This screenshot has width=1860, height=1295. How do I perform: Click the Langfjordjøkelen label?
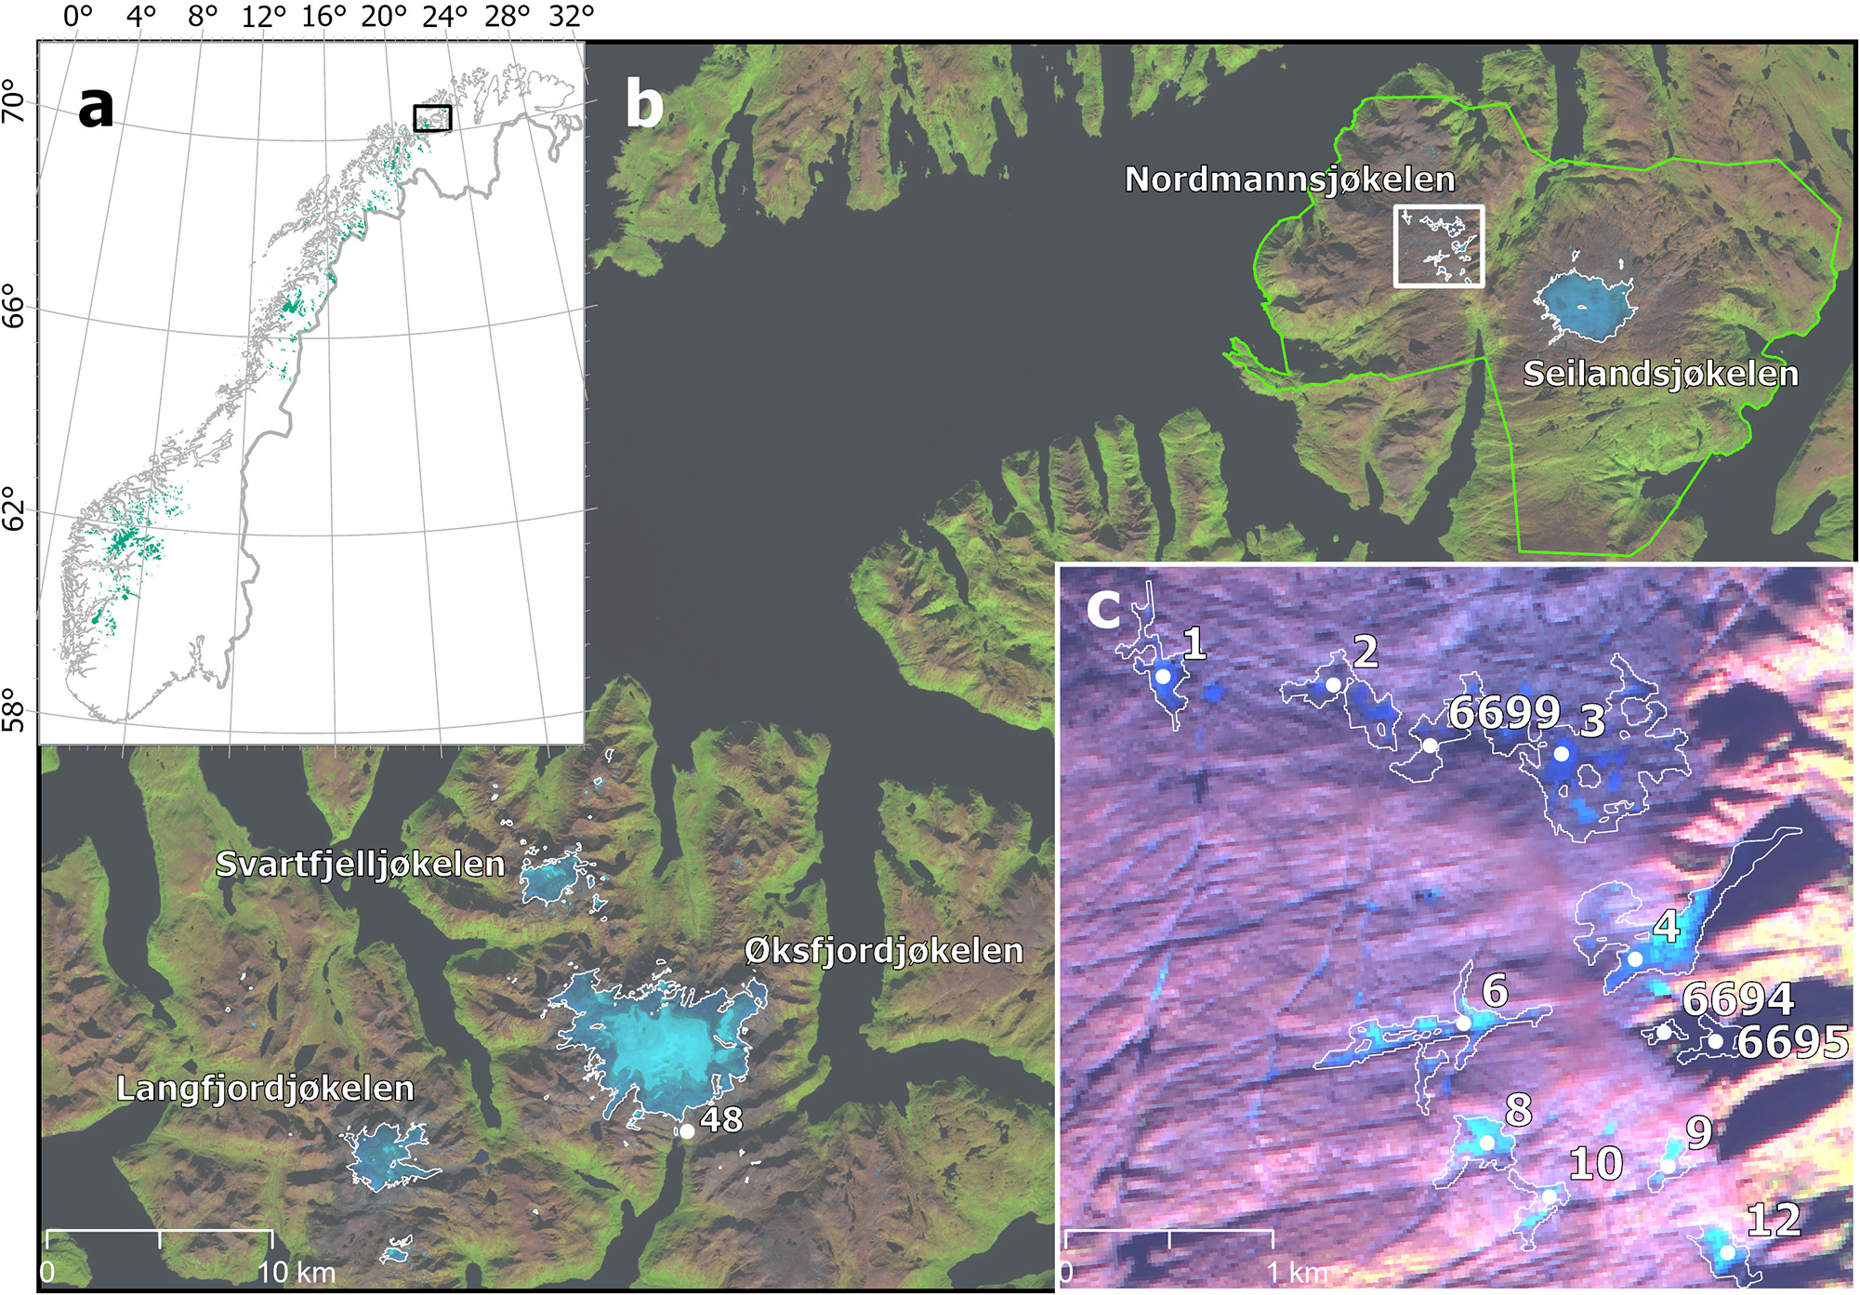point(265,1088)
